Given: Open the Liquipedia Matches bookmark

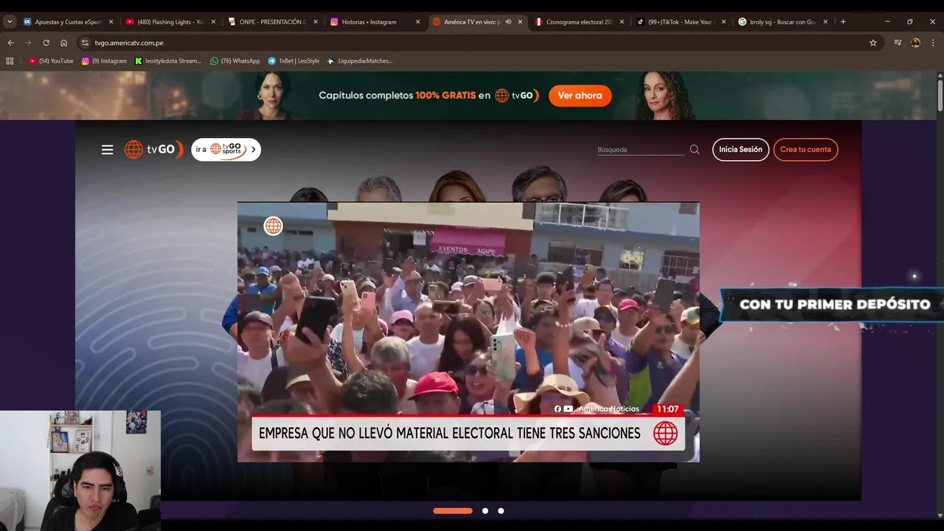Looking at the screenshot, I should pos(359,61).
